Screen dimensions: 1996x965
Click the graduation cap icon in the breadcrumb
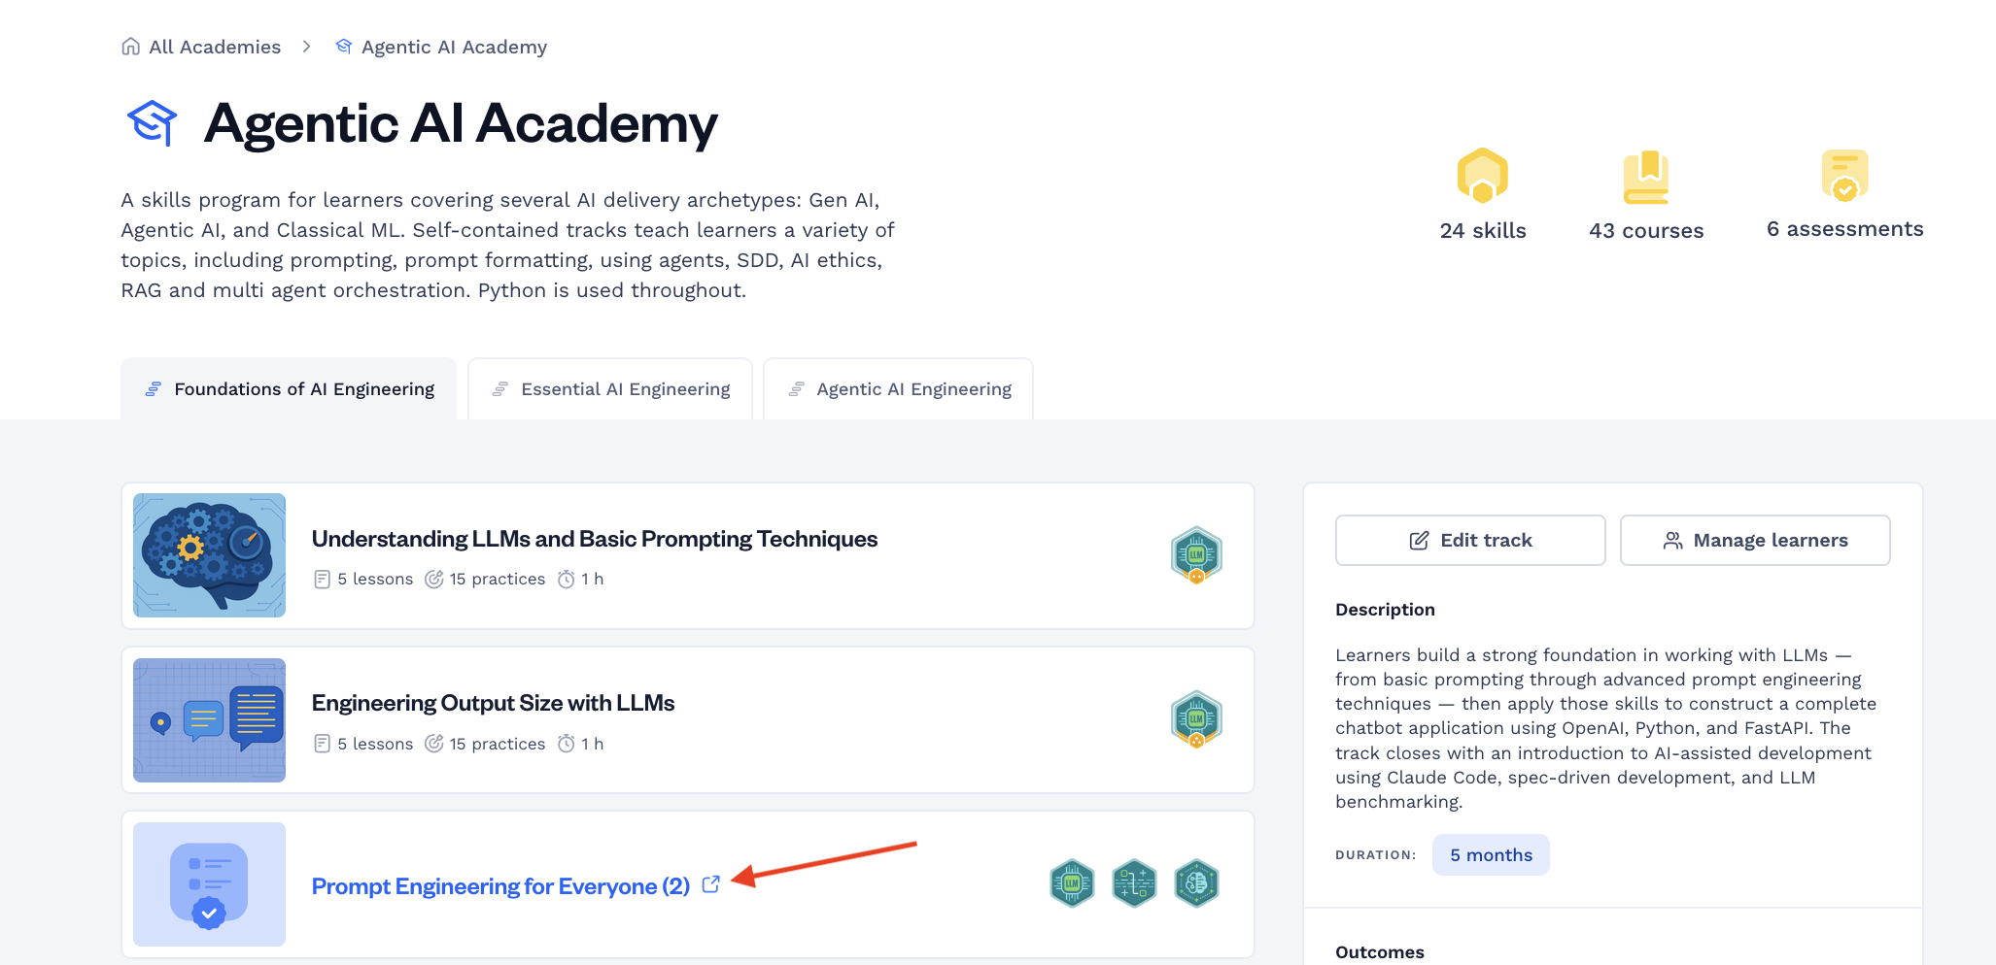(343, 47)
